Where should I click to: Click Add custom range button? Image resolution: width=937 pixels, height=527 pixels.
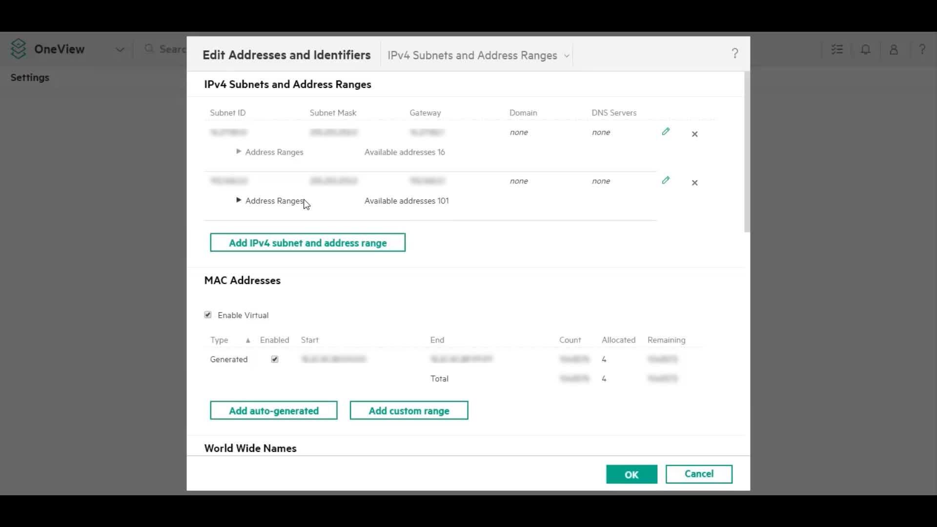pos(408,410)
